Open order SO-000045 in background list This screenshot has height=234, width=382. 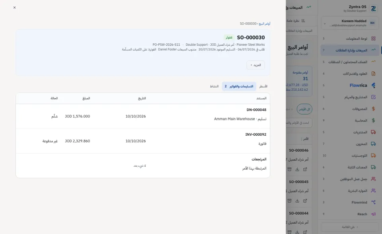tap(299, 181)
